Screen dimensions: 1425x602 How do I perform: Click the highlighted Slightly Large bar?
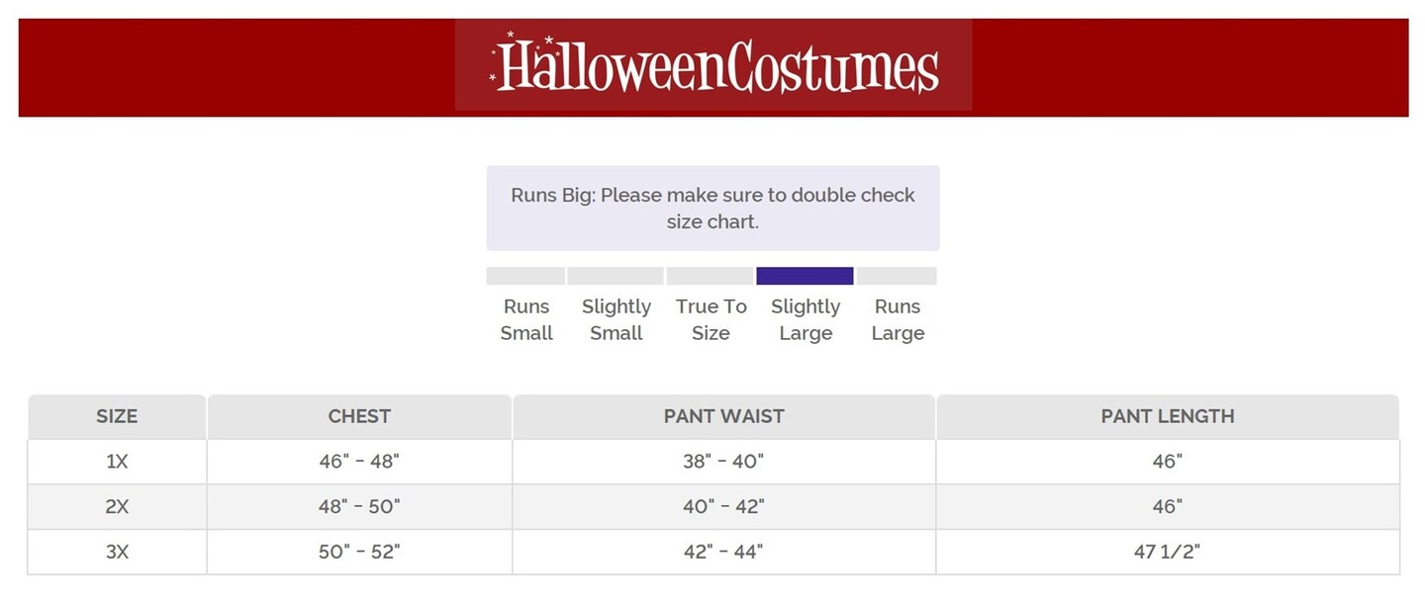click(x=805, y=276)
